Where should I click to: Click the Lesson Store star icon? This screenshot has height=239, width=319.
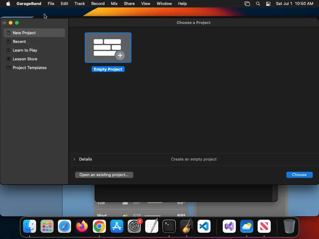pyautogui.click(x=8, y=59)
